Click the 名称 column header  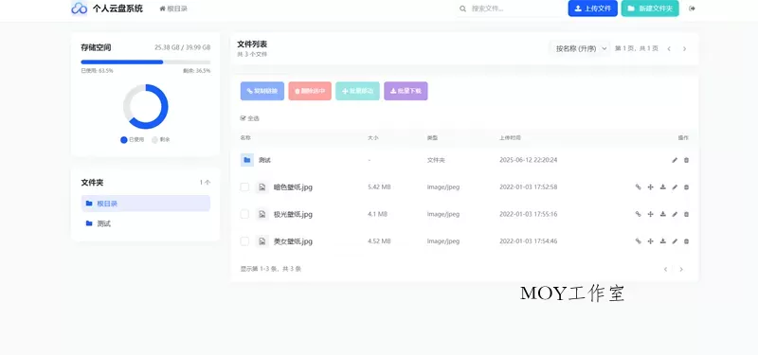(x=245, y=137)
